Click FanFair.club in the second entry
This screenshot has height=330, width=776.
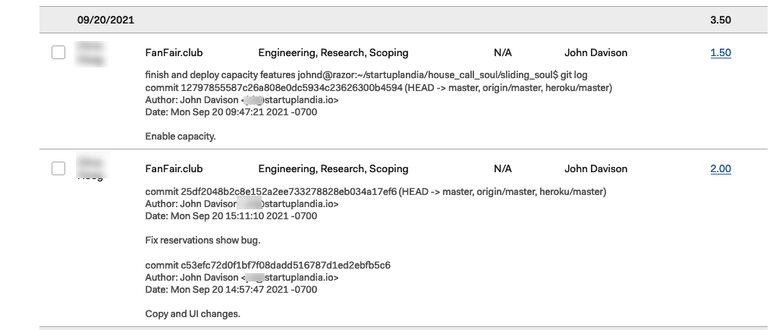click(174, 168)
